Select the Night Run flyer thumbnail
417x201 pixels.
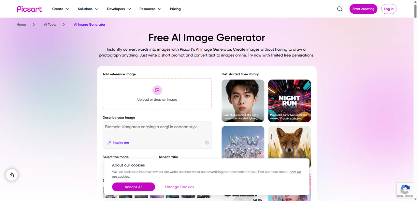click(x=289, y=101)
